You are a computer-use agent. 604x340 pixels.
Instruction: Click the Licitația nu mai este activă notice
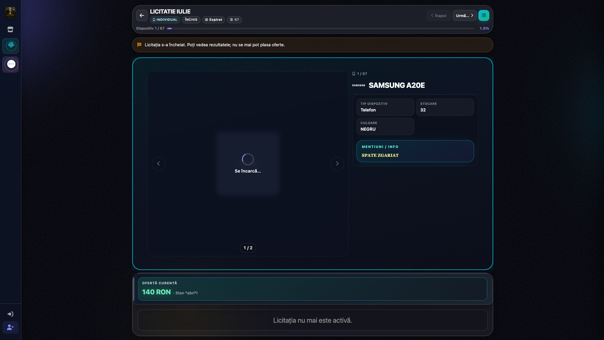[313, 320]
